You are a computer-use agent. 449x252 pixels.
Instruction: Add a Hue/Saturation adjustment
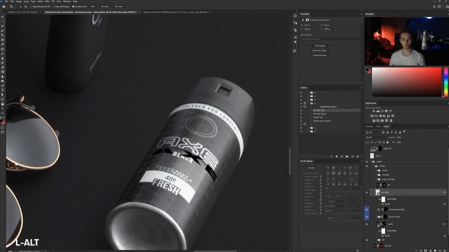click(372, 116)
